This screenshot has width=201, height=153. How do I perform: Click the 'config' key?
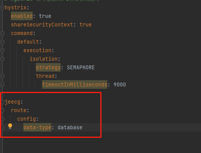(x=26, y=119)
